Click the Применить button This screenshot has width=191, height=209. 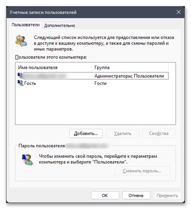click(x=167, y=195)
